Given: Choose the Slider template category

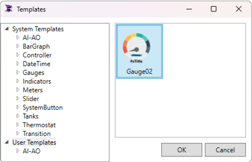Looking at the screenshot, I should tap(31, 99).
